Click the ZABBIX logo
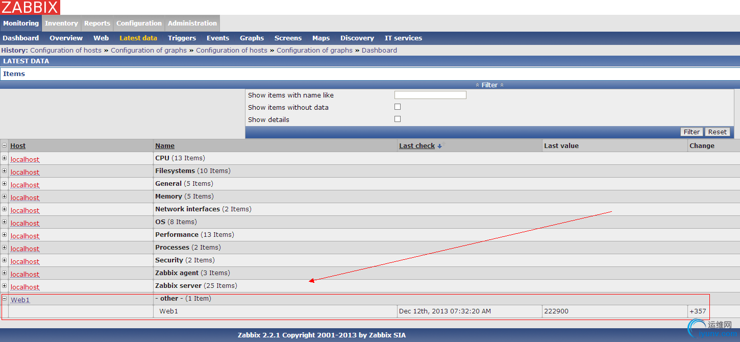Screen dimensions: 740x342 click(x=30, y=7)
